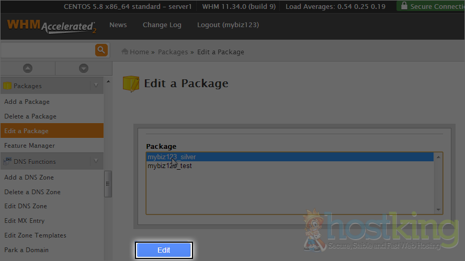The width and height of the screenshot is (465, 261).
Task: Open Add a Package in sidebar
Action: [27, 102]
